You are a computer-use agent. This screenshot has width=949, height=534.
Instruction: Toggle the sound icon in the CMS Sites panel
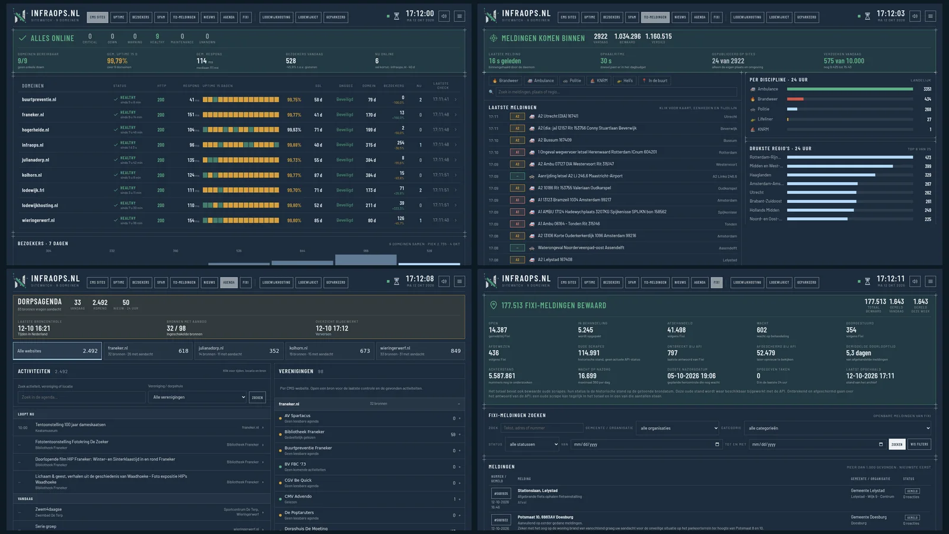(444, 16)
